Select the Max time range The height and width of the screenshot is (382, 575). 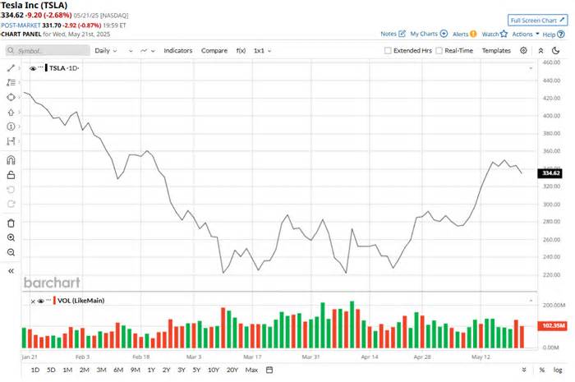click(251, 370)
